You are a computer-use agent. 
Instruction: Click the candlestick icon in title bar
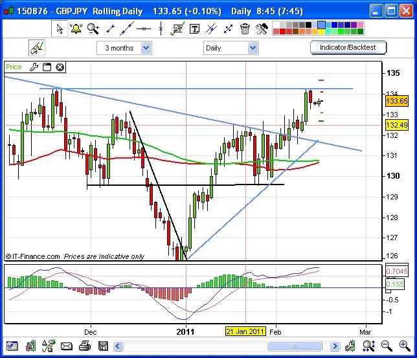pos(8,11)
